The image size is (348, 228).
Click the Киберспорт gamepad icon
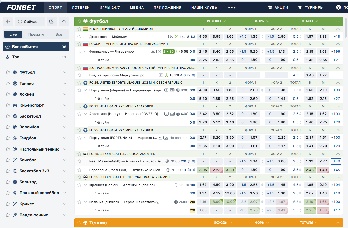15,105
